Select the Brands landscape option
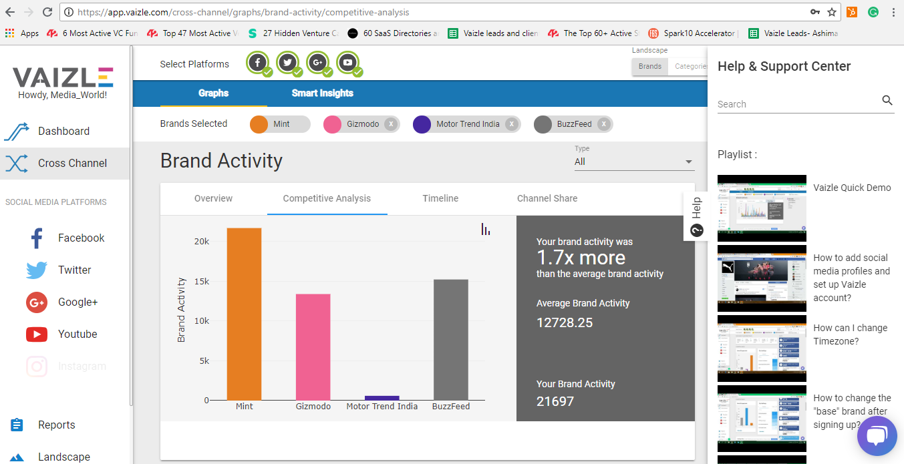The image size is (904, 464). 649,67
